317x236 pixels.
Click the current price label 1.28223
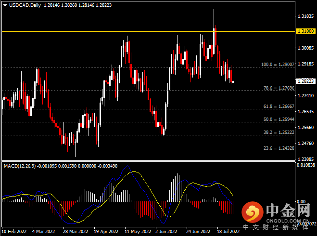[305, 81]
